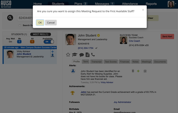
Task: Open the Messages nav item
Action: click(102, 4)
